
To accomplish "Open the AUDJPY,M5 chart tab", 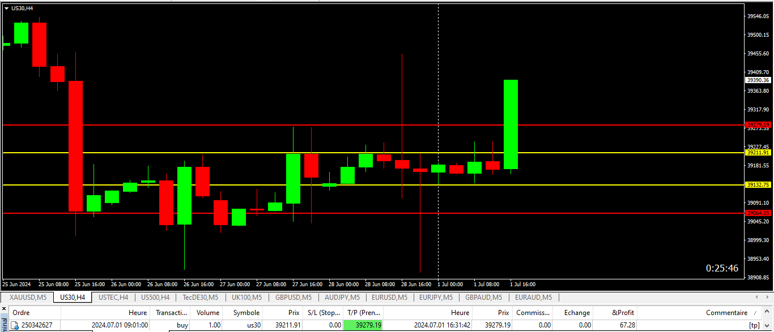I will pos(342,297).
